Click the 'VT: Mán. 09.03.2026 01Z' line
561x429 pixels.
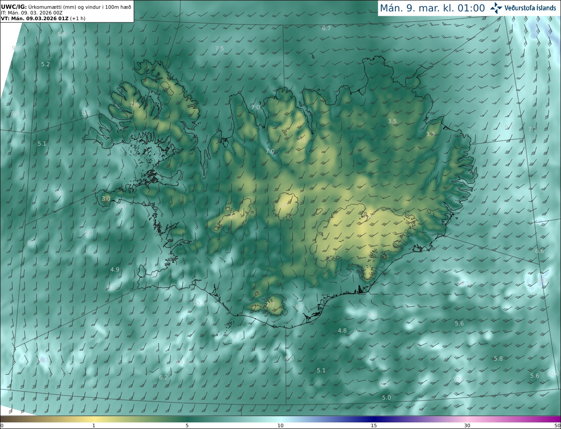(x=43, y=18)
